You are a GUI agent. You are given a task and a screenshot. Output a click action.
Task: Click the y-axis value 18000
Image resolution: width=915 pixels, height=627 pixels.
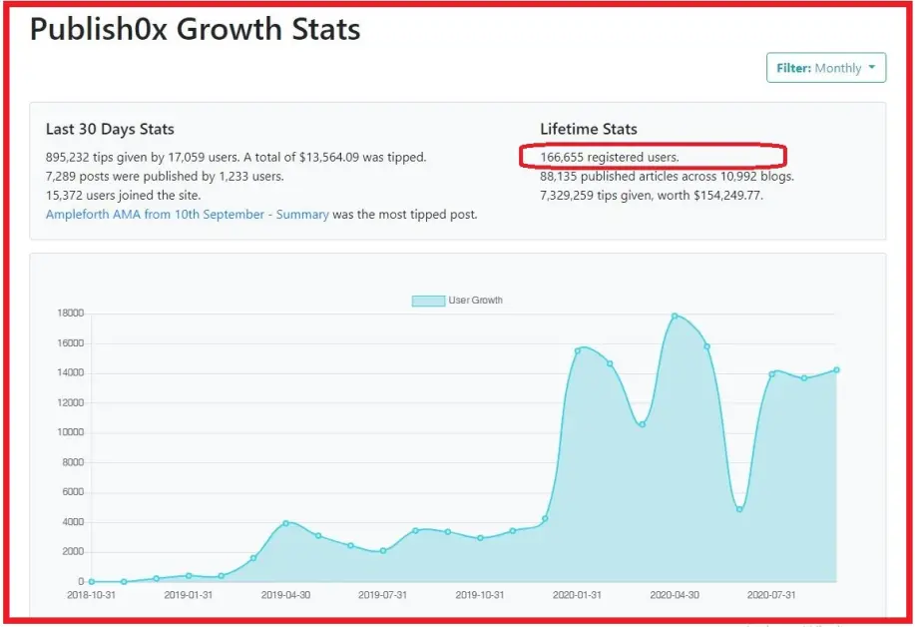point(71,313)
